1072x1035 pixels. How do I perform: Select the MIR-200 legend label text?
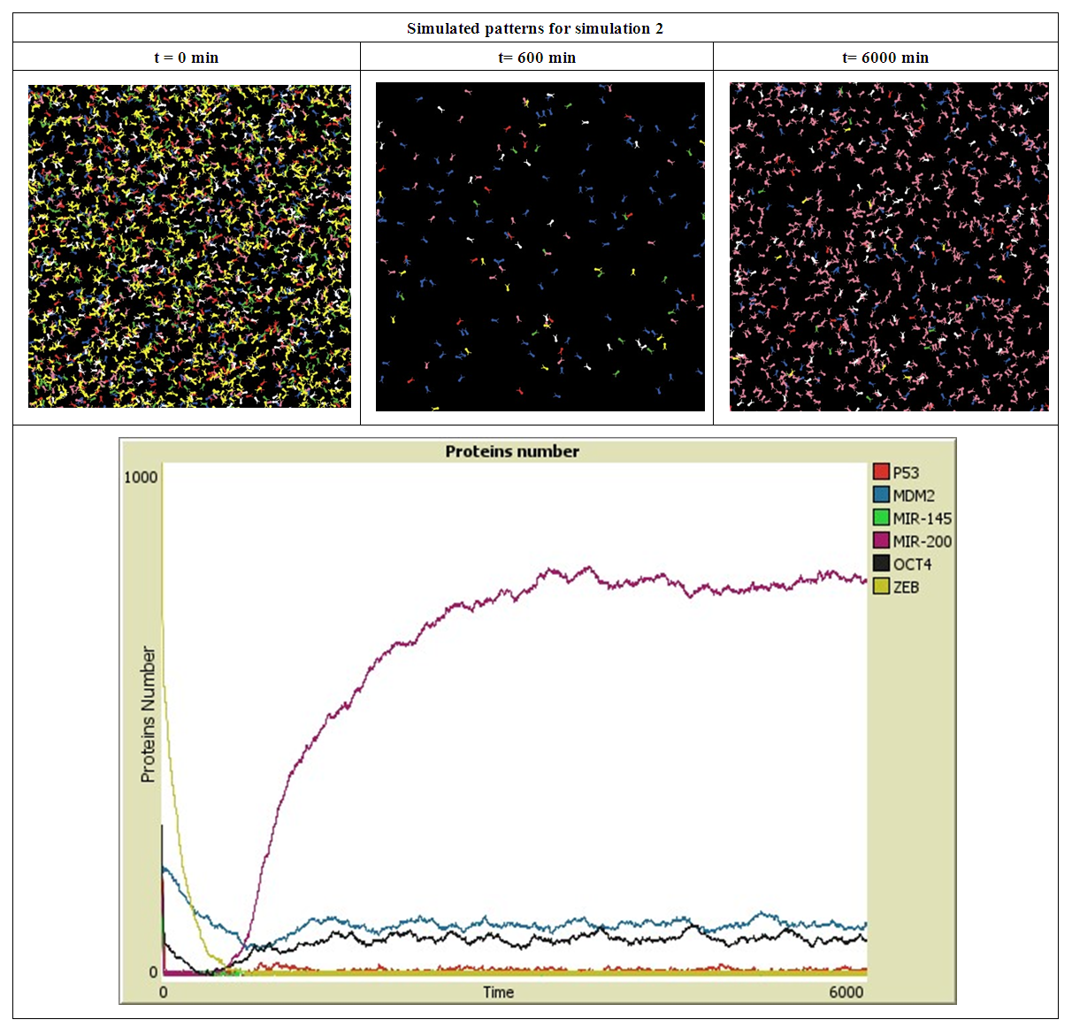point(922,541)
